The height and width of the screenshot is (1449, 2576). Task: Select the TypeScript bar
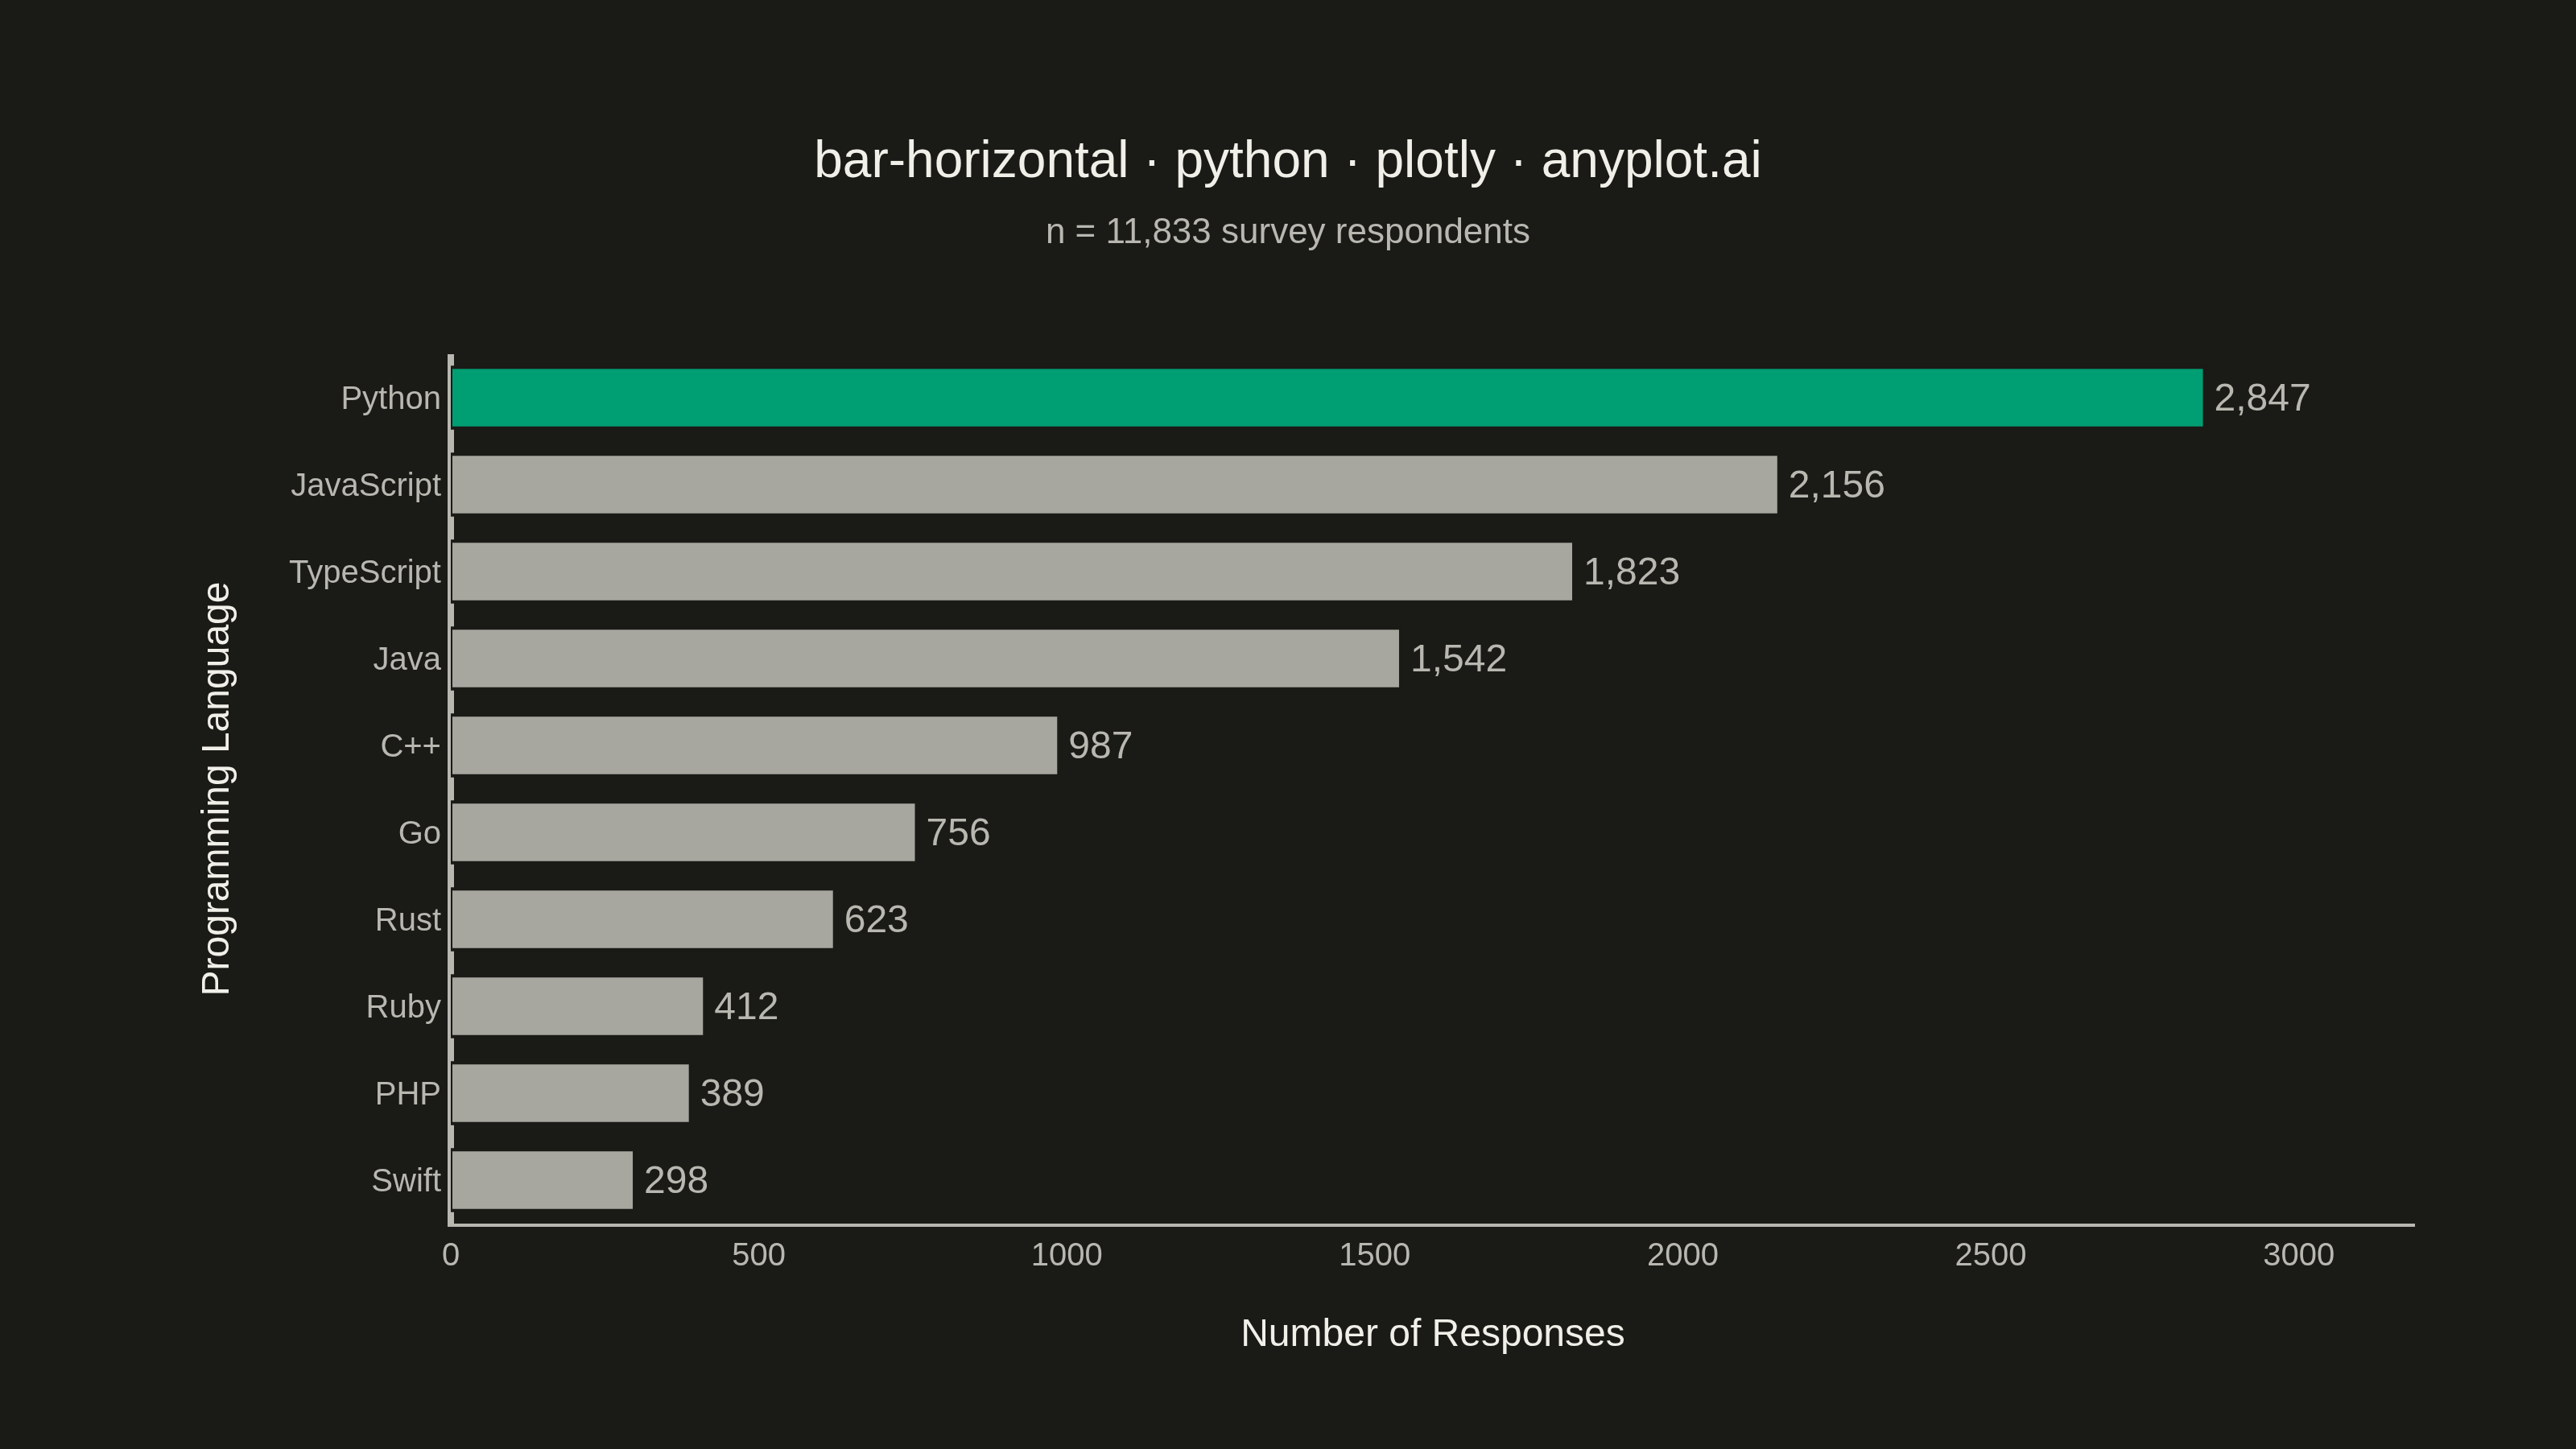[x=1012, y=572]
